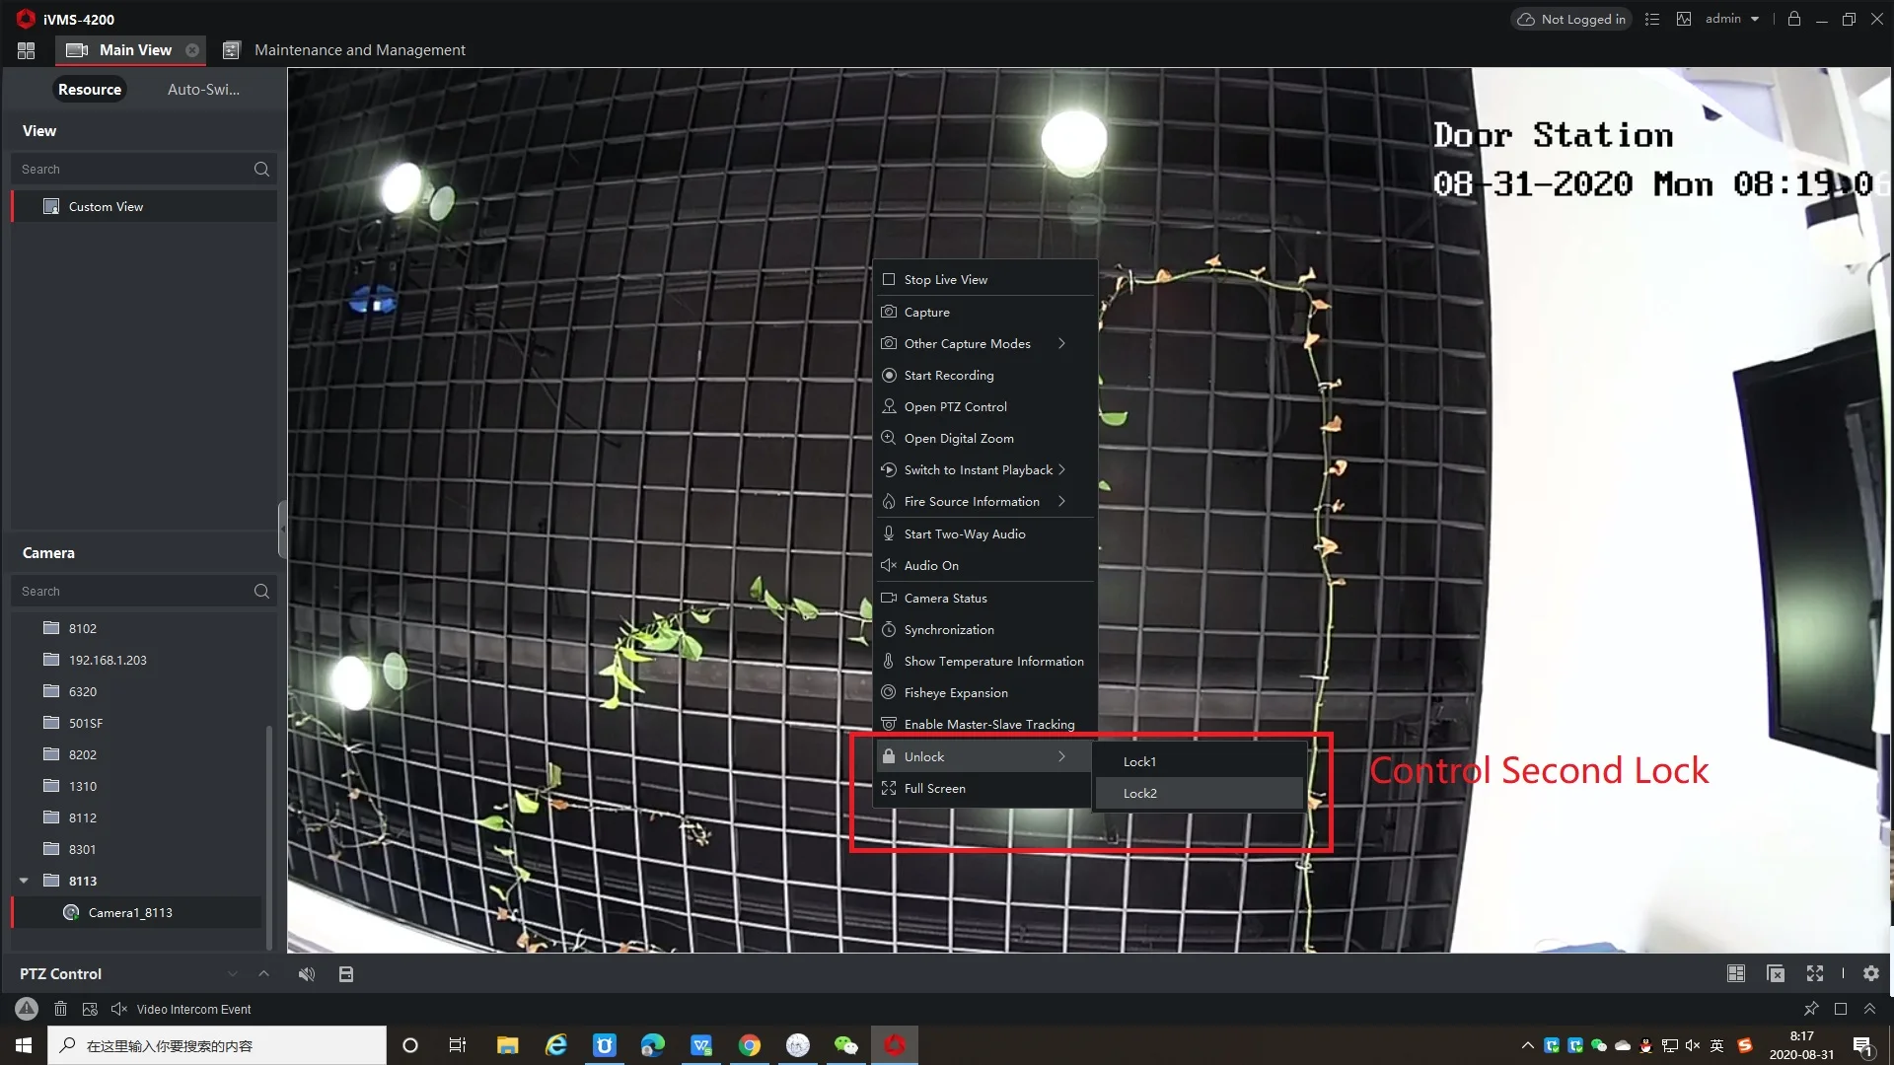Image resolution: width=1894 pixels, height=1065 pixels.
Task: Open the module grid menu icon
Action: coord(26,50)
